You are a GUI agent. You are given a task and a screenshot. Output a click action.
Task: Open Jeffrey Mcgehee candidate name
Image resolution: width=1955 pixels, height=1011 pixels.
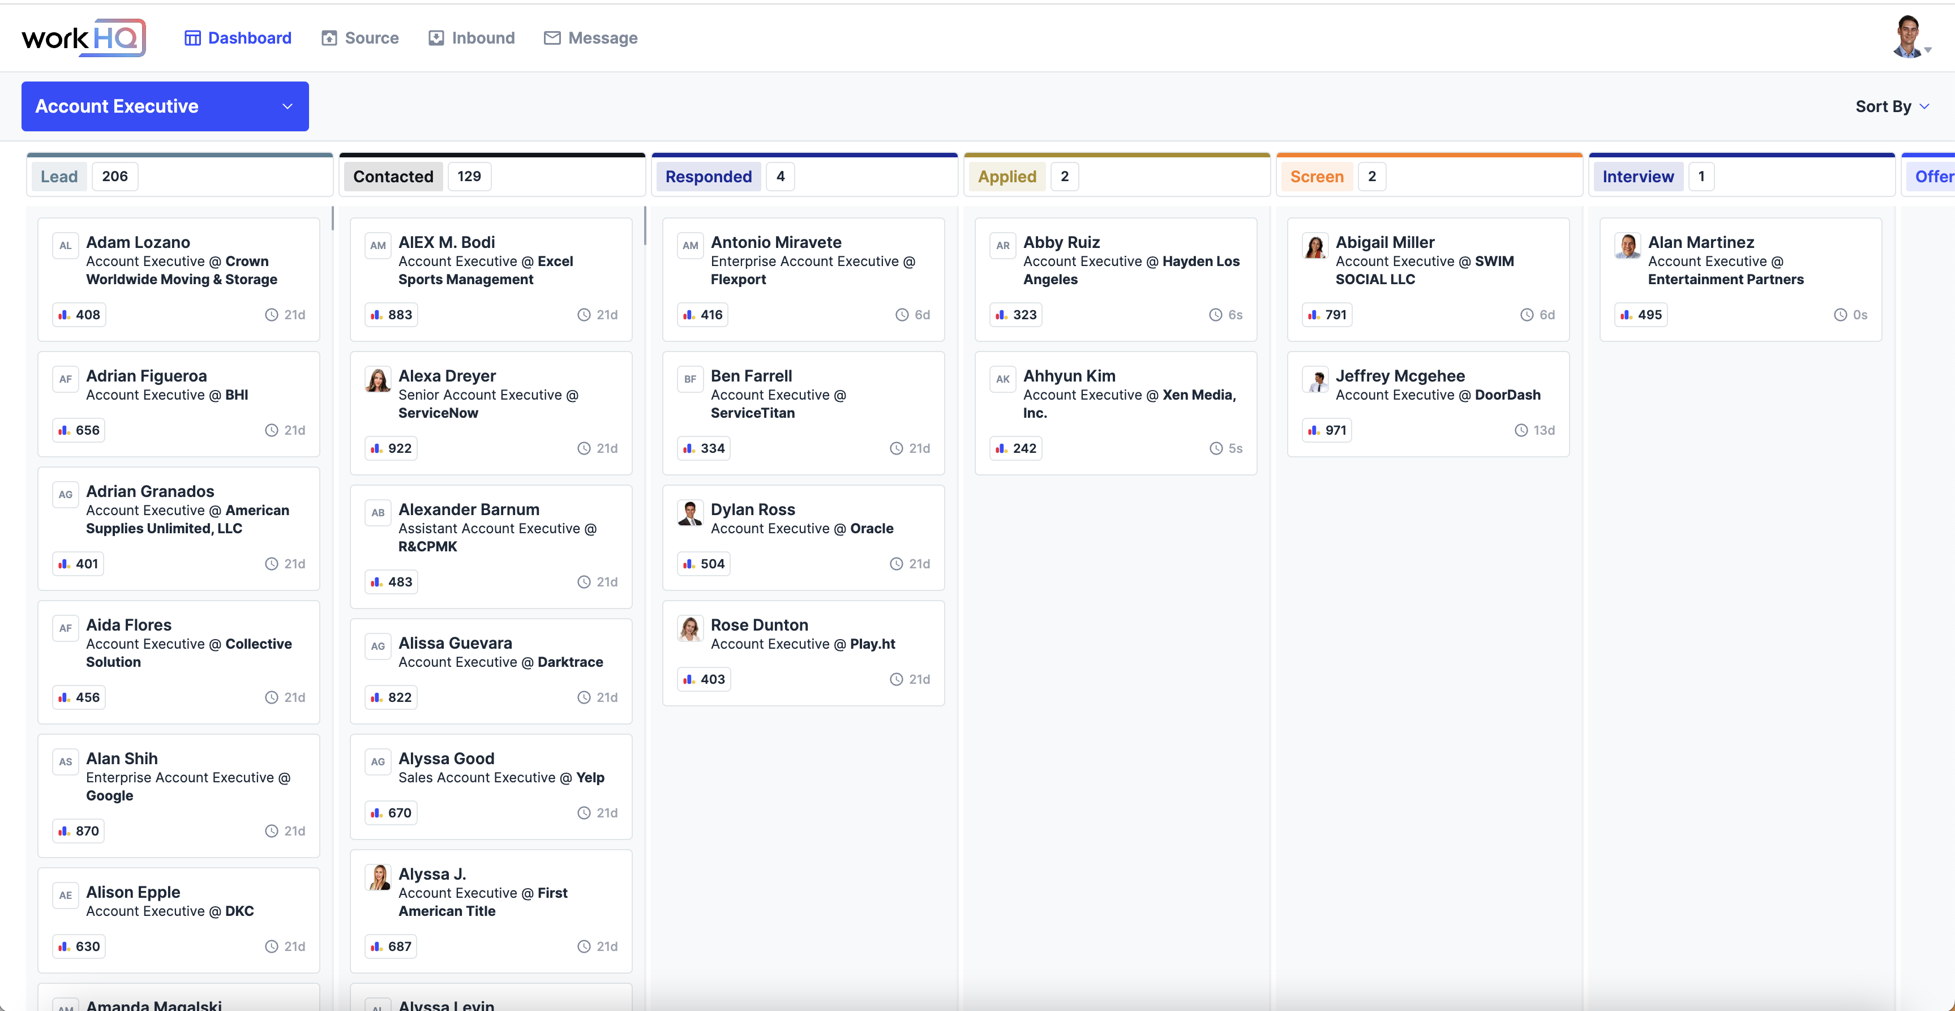(1400, 376)
